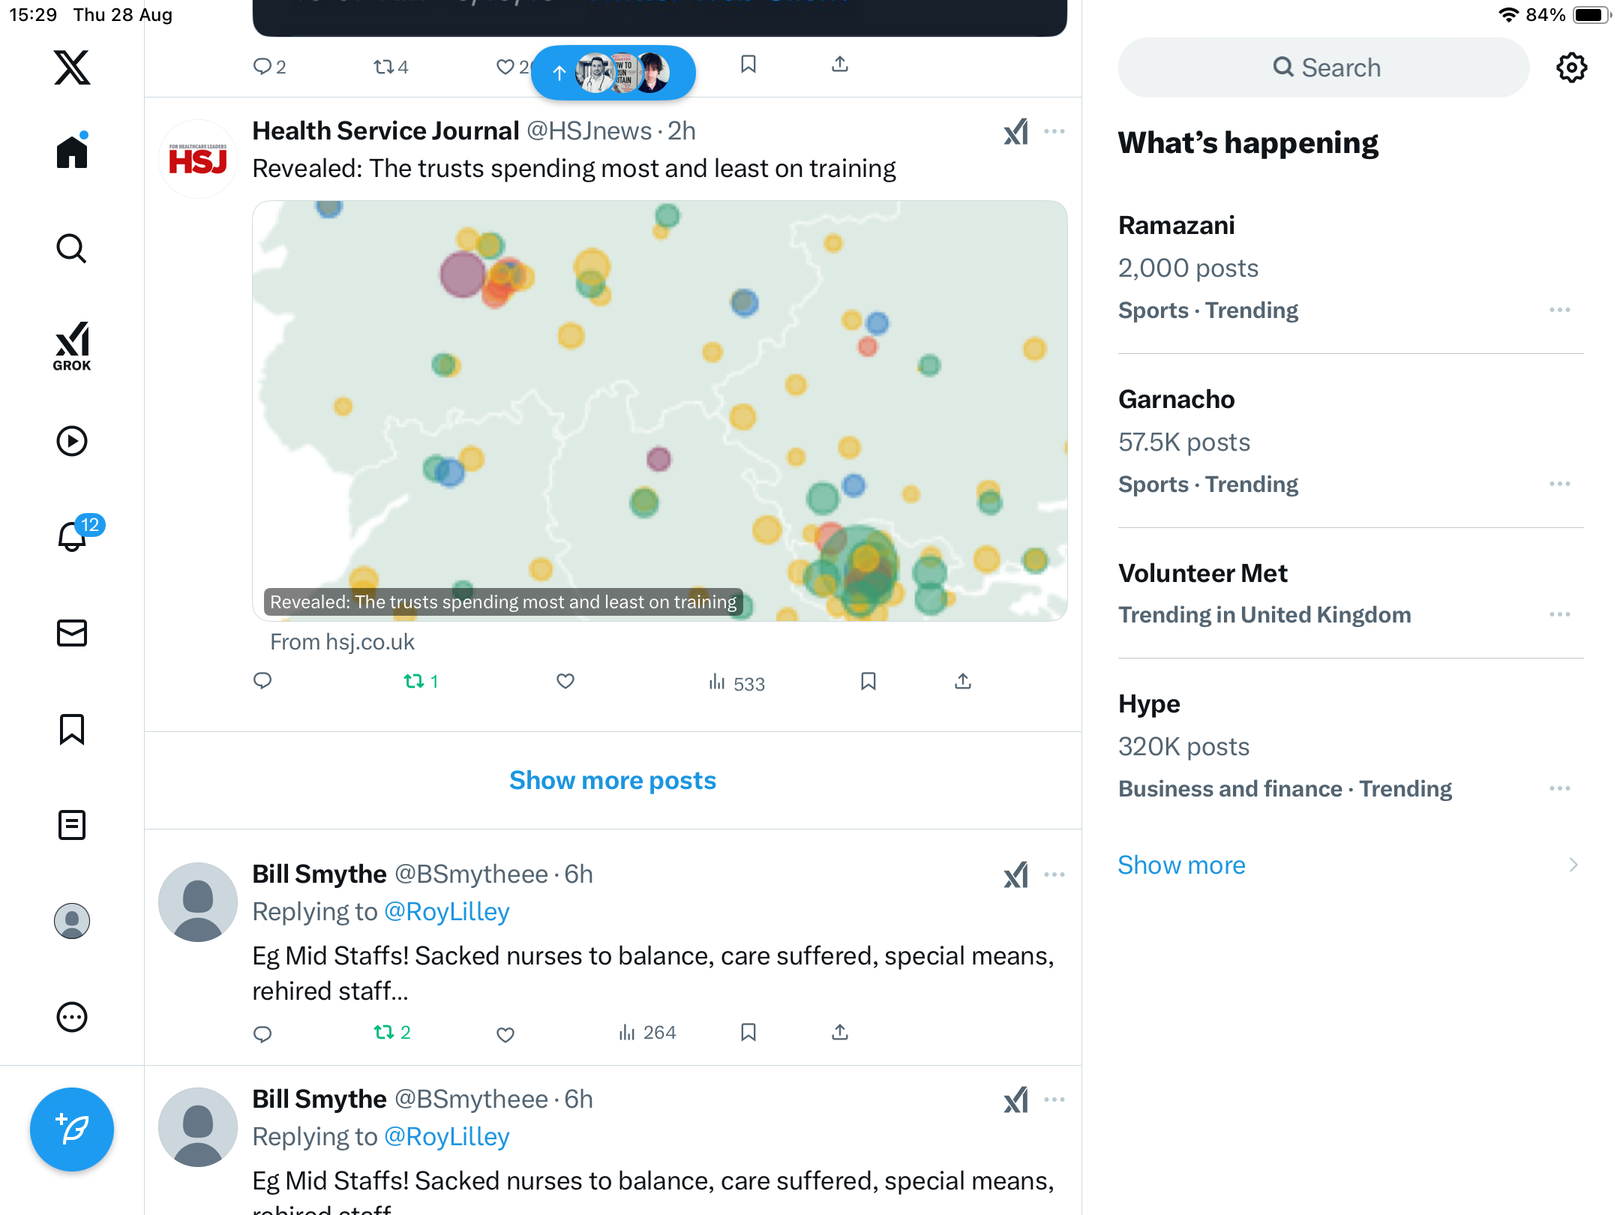Like the Health Service Journal post
The height and width of the screenshot is (1215, 1620).
pyautogui.click(x=565, y=681)
